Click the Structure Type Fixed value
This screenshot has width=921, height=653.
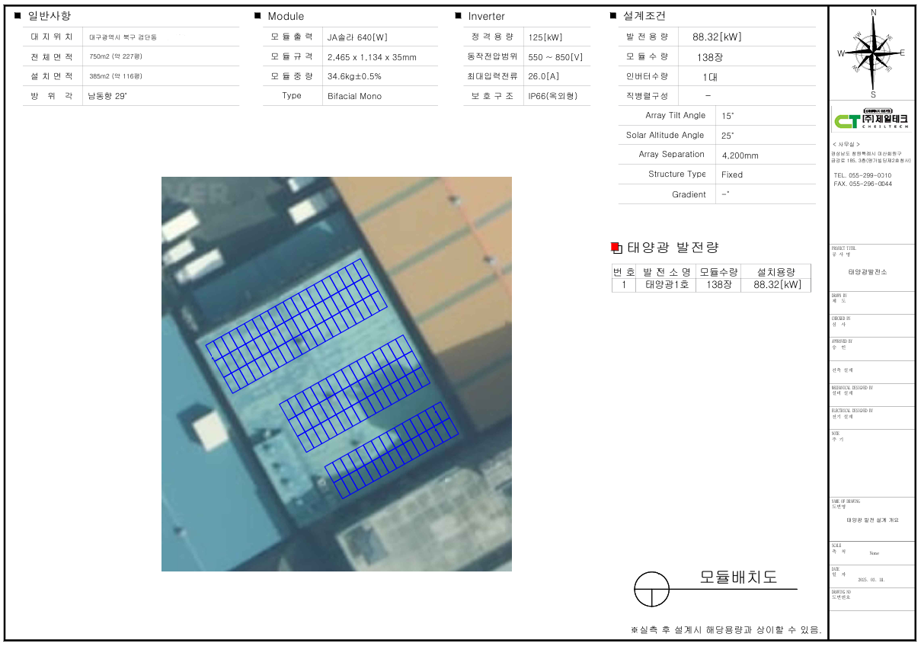click(x=731, y=174)
